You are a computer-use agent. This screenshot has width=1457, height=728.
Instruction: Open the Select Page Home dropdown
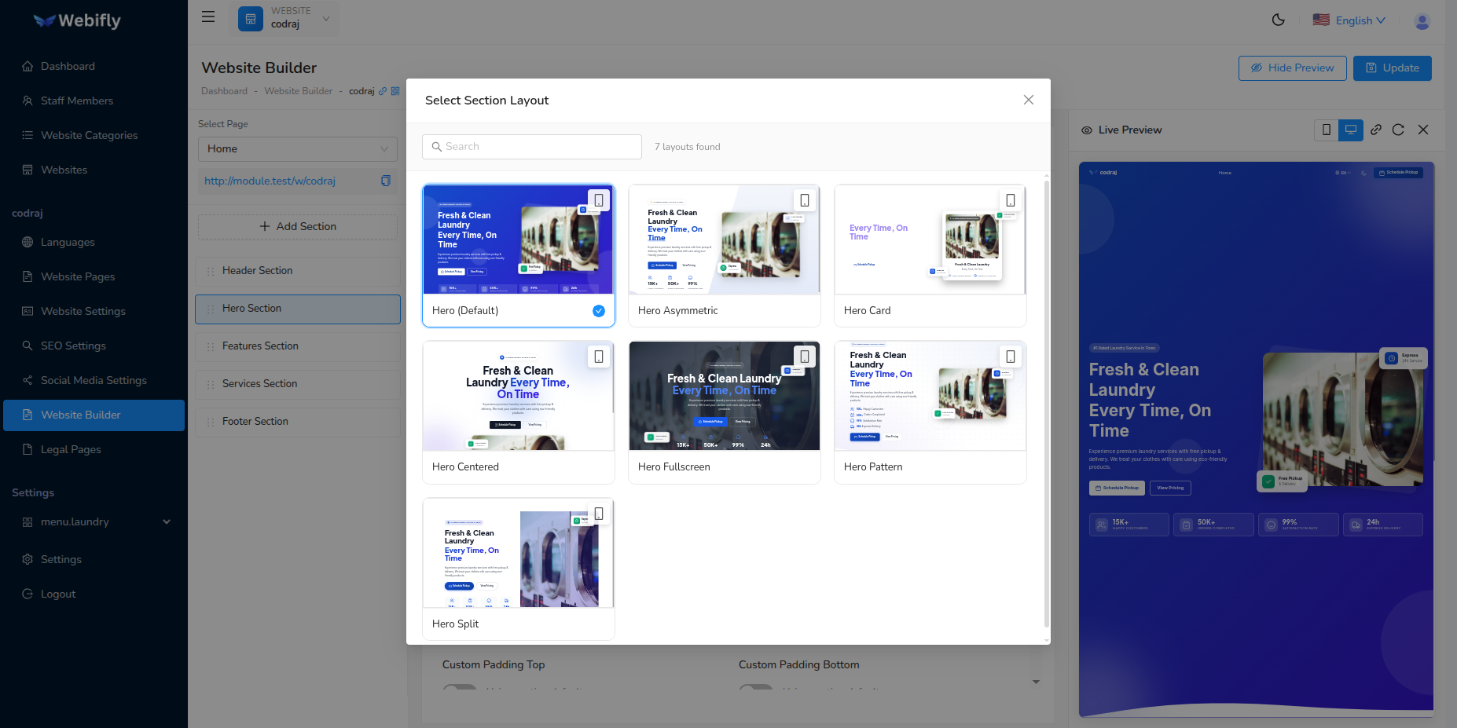(x=297, y=149)
